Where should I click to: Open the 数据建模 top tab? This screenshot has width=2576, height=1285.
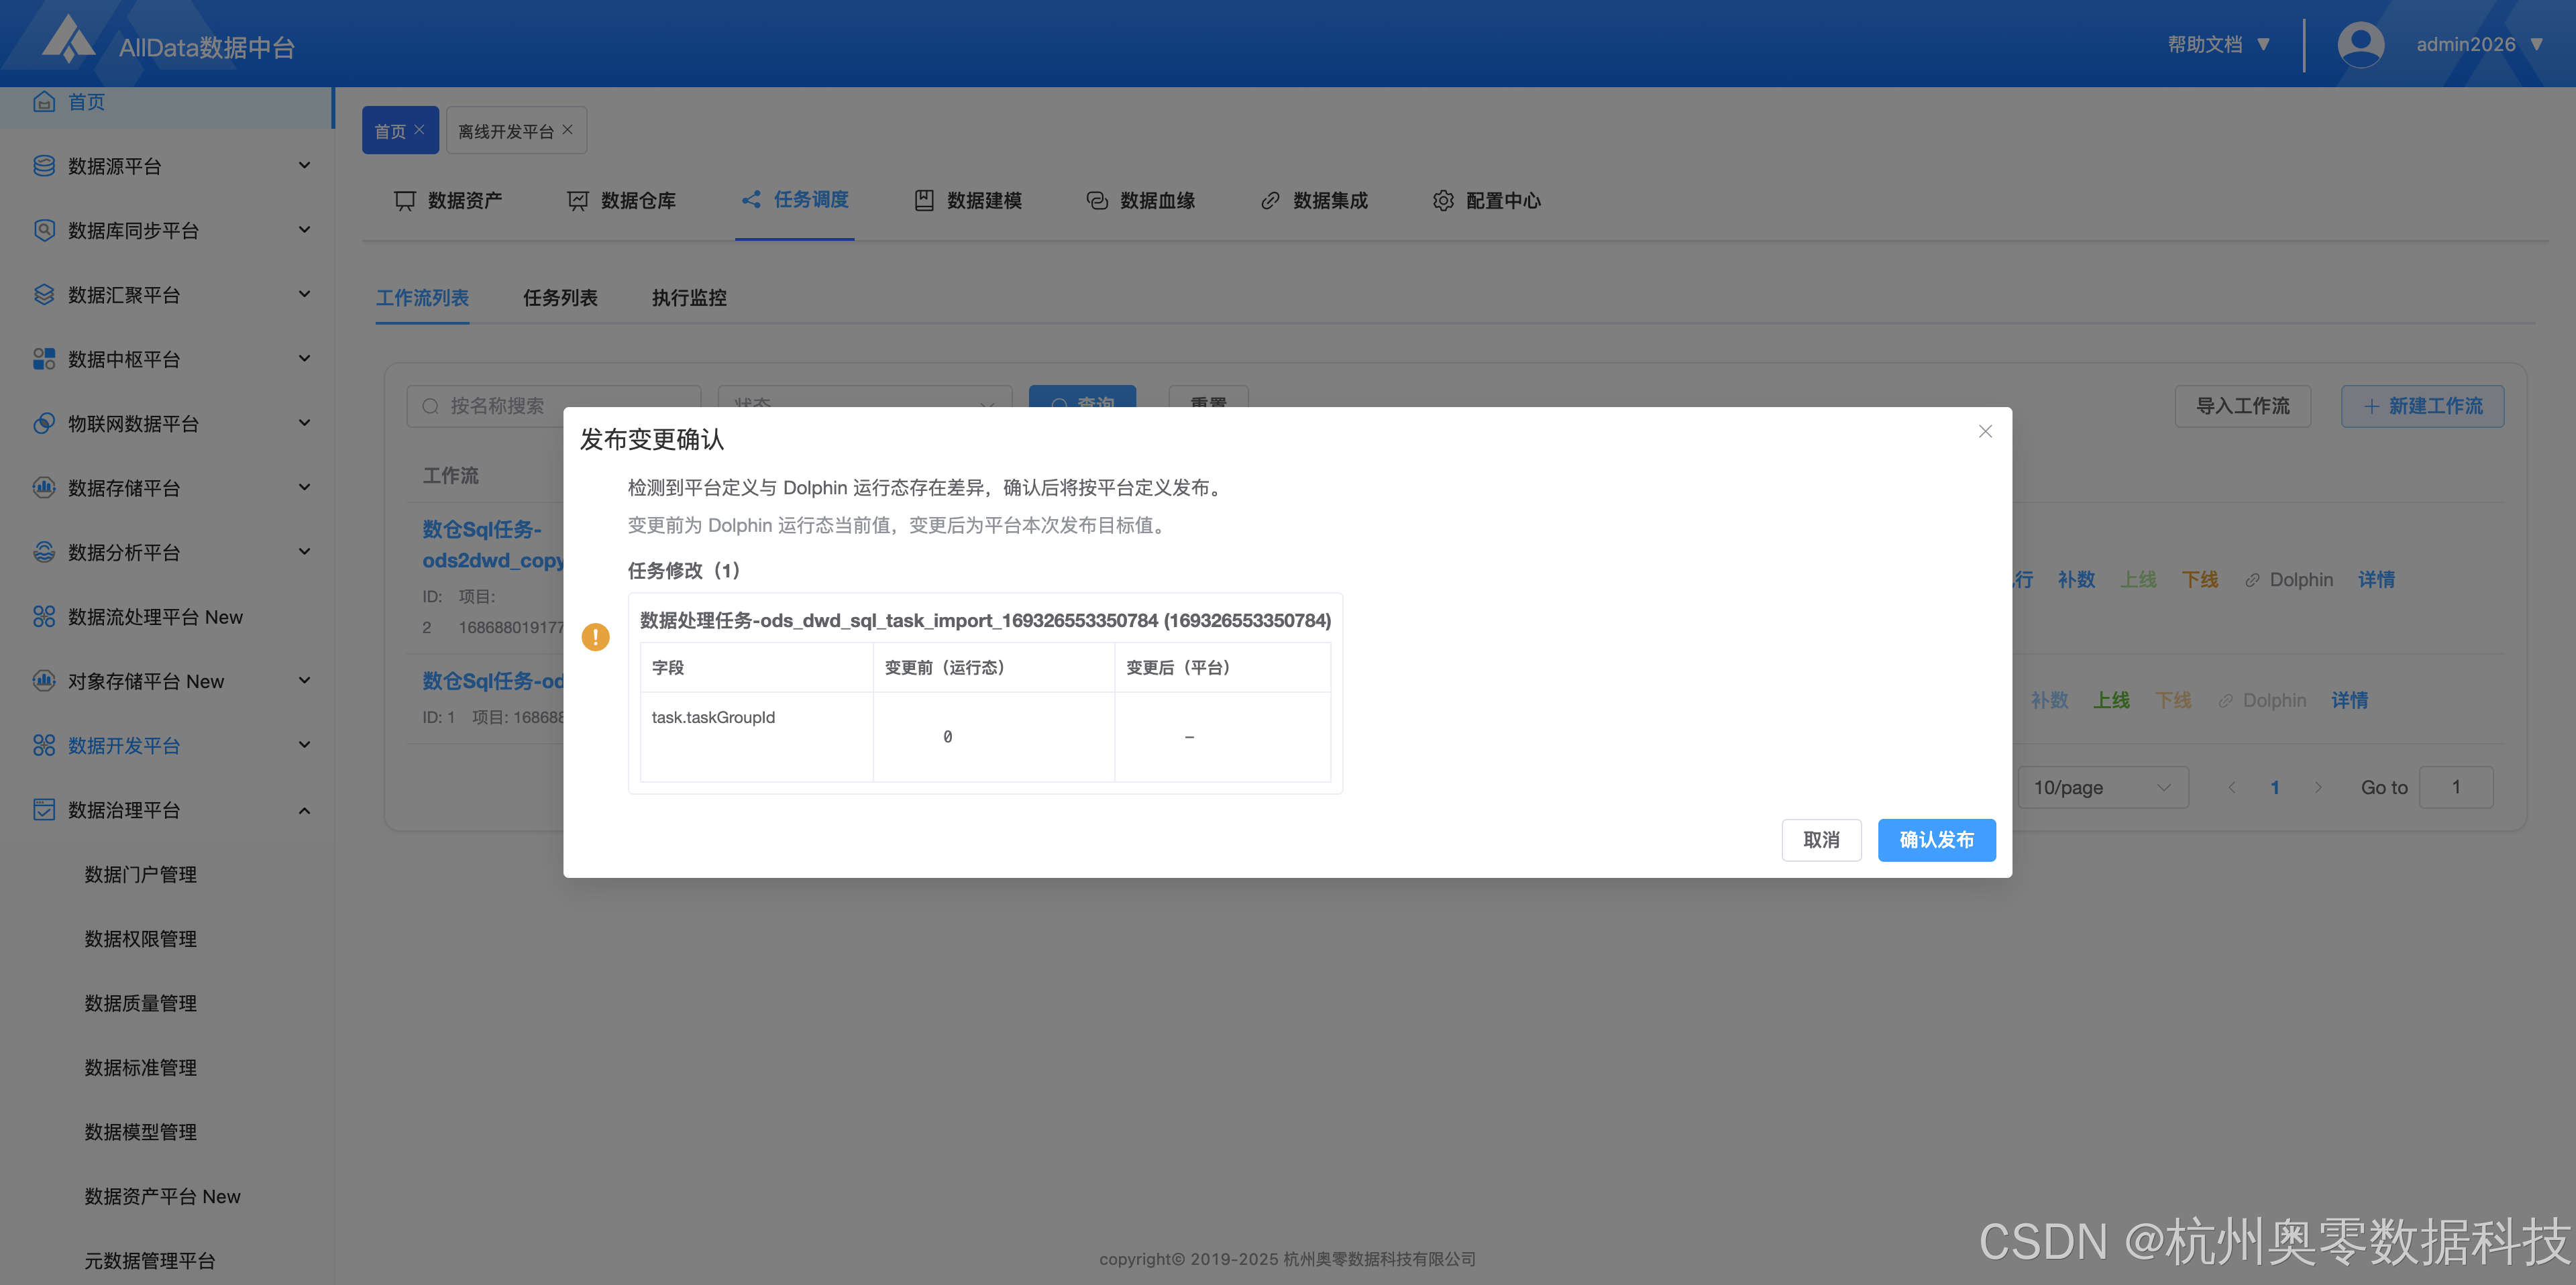click(x=968, y=201)
